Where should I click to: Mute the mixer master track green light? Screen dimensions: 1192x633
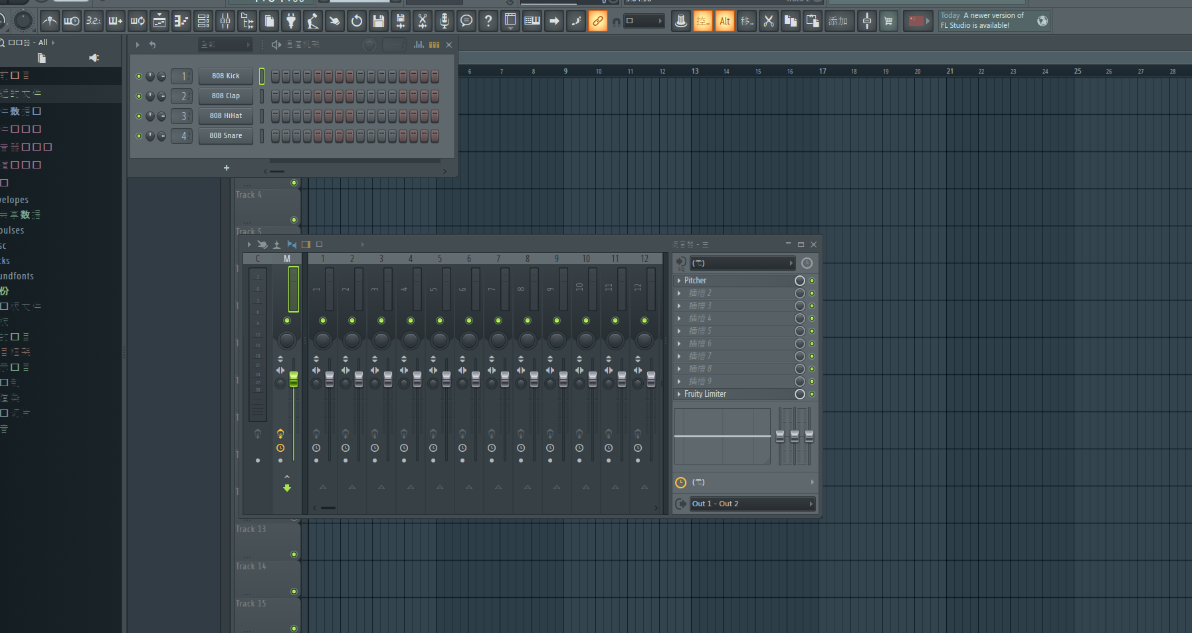287,320
